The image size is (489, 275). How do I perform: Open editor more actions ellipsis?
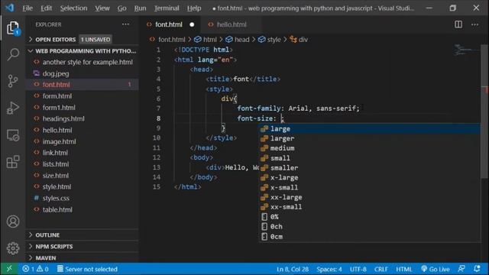tap(474, 24)
